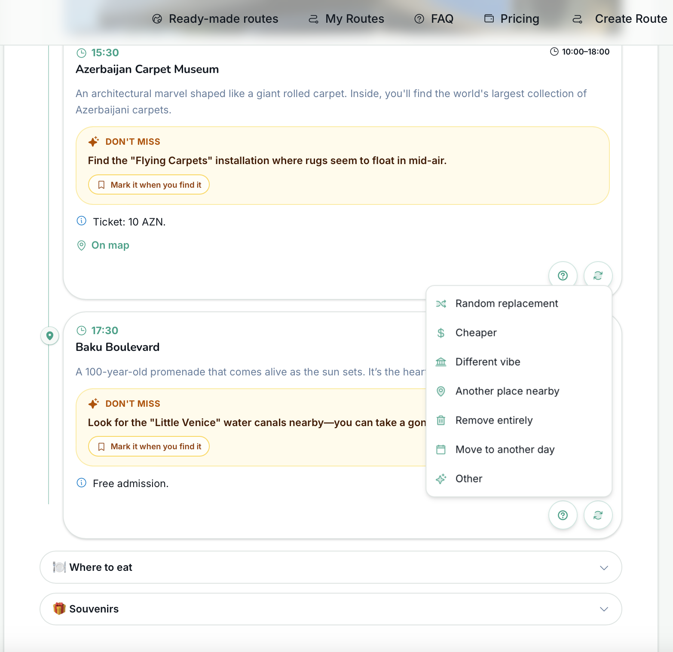
Task: Click the gift icon beside Souvenirs
Action: click(59, 609)
